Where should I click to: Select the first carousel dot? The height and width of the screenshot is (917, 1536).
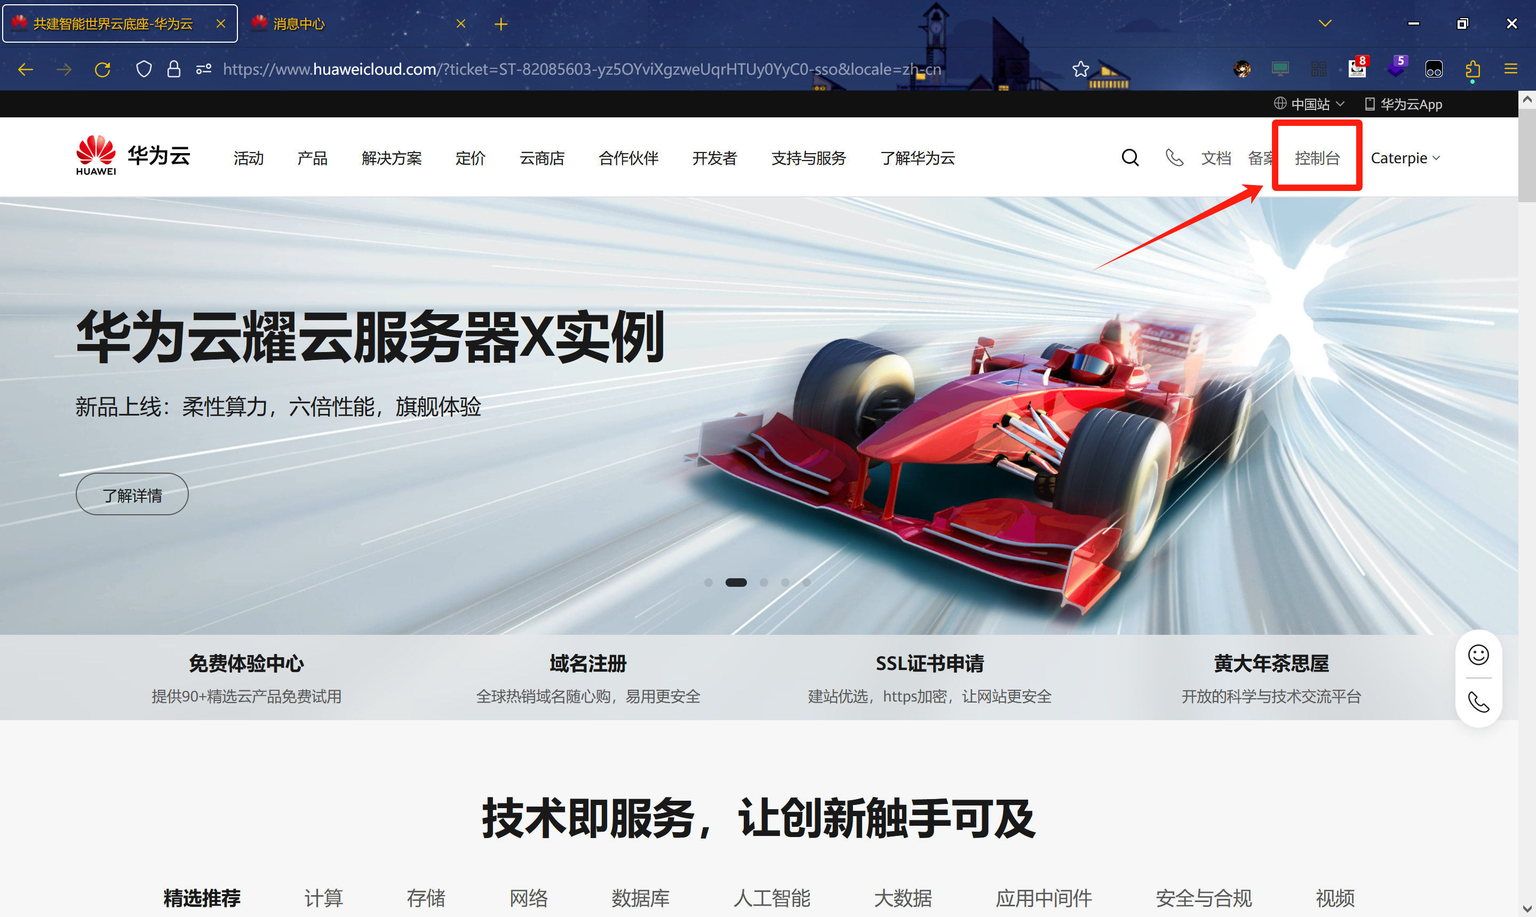click(708, 582)
